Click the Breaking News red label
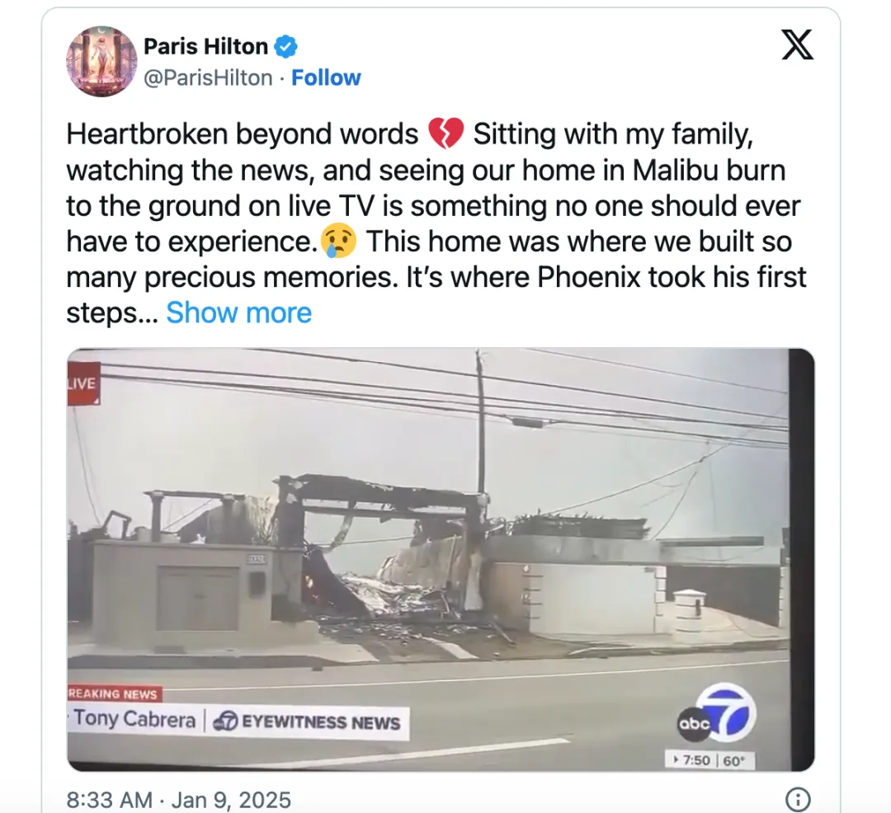Image resolution: width=891 pixels, height=813 pixels. point(114,693)
